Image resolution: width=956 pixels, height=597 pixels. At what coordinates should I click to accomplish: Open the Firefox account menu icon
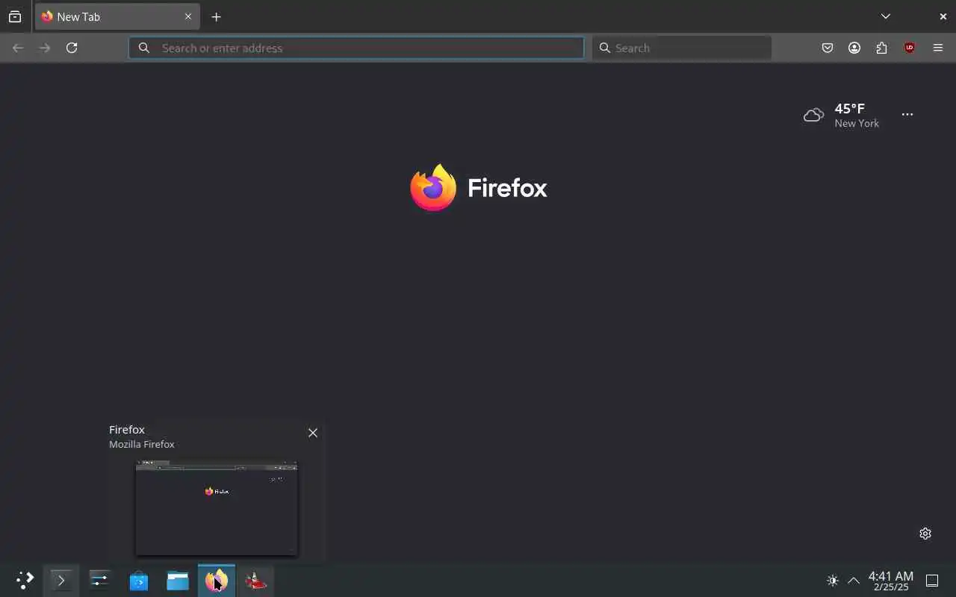[854, 48]
